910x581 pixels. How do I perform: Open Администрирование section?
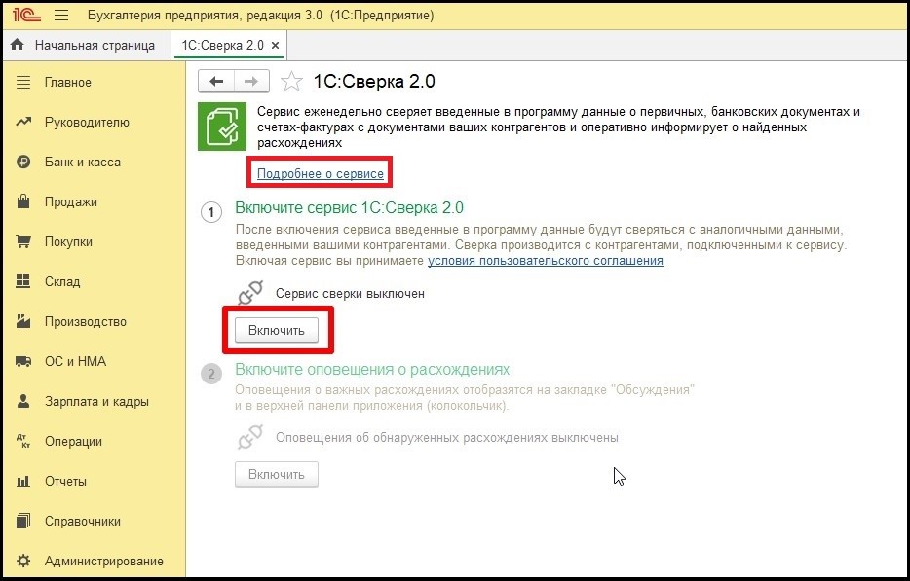(104, 562)
